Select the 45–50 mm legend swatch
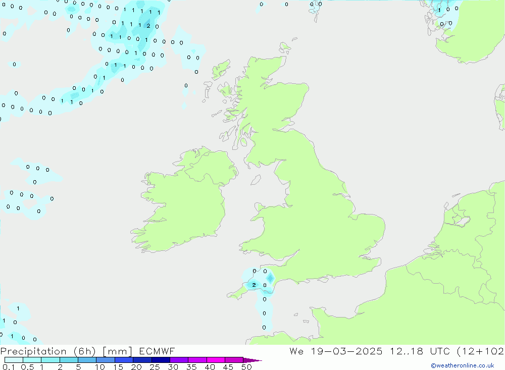Viewport: 505px width, 370px height. point(234,360)
